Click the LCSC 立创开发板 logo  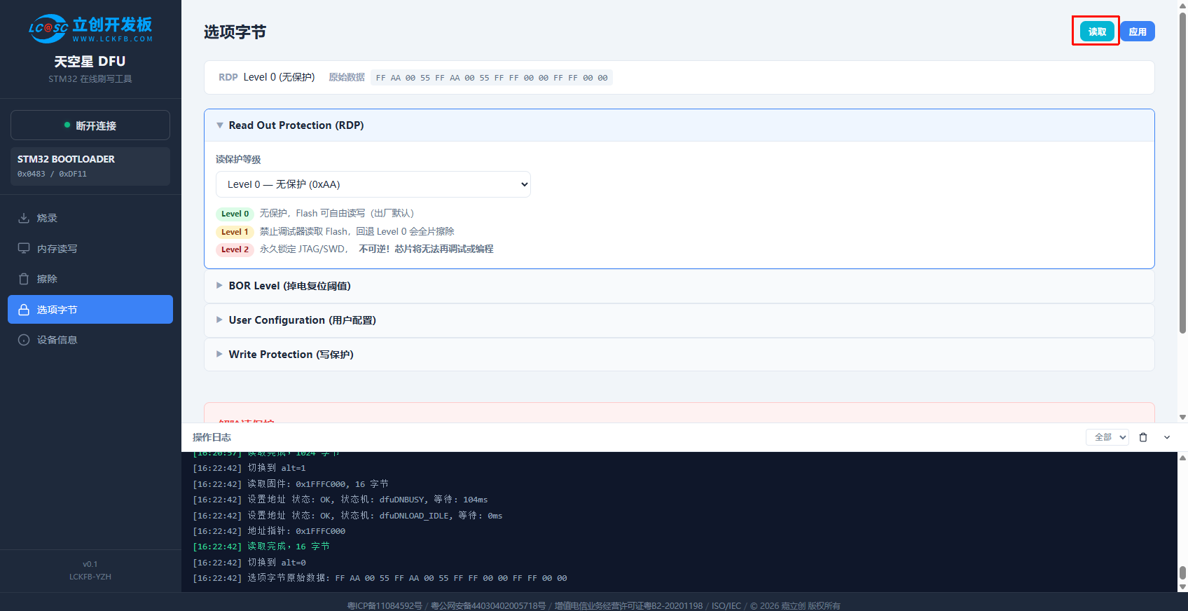click(x=90, y=28)
